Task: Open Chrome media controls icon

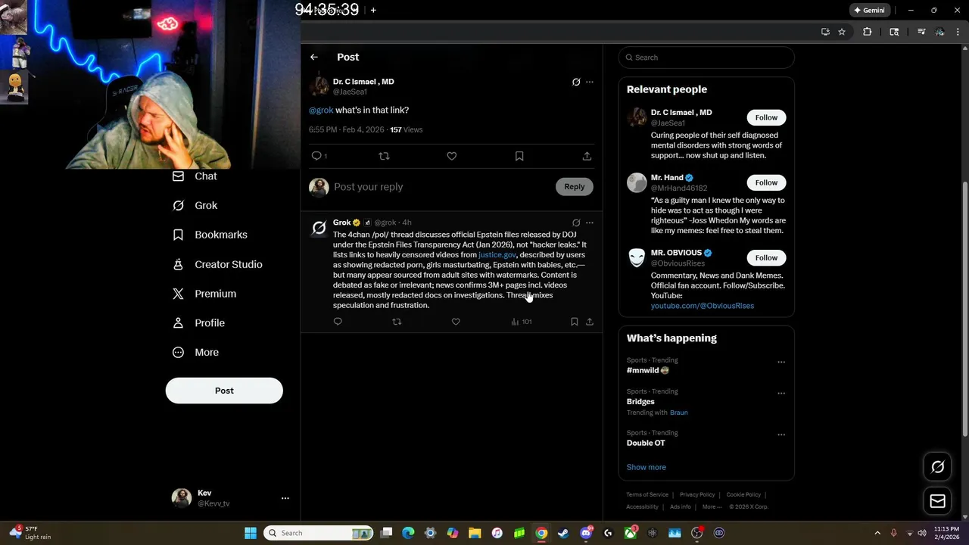Action: point(921,32)
